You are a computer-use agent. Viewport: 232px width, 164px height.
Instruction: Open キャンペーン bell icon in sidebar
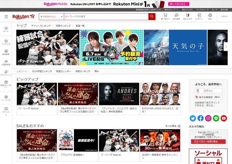click(6, 73)
